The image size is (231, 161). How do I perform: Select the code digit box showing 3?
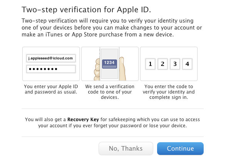pyautogui.click(x=174, y=64)
